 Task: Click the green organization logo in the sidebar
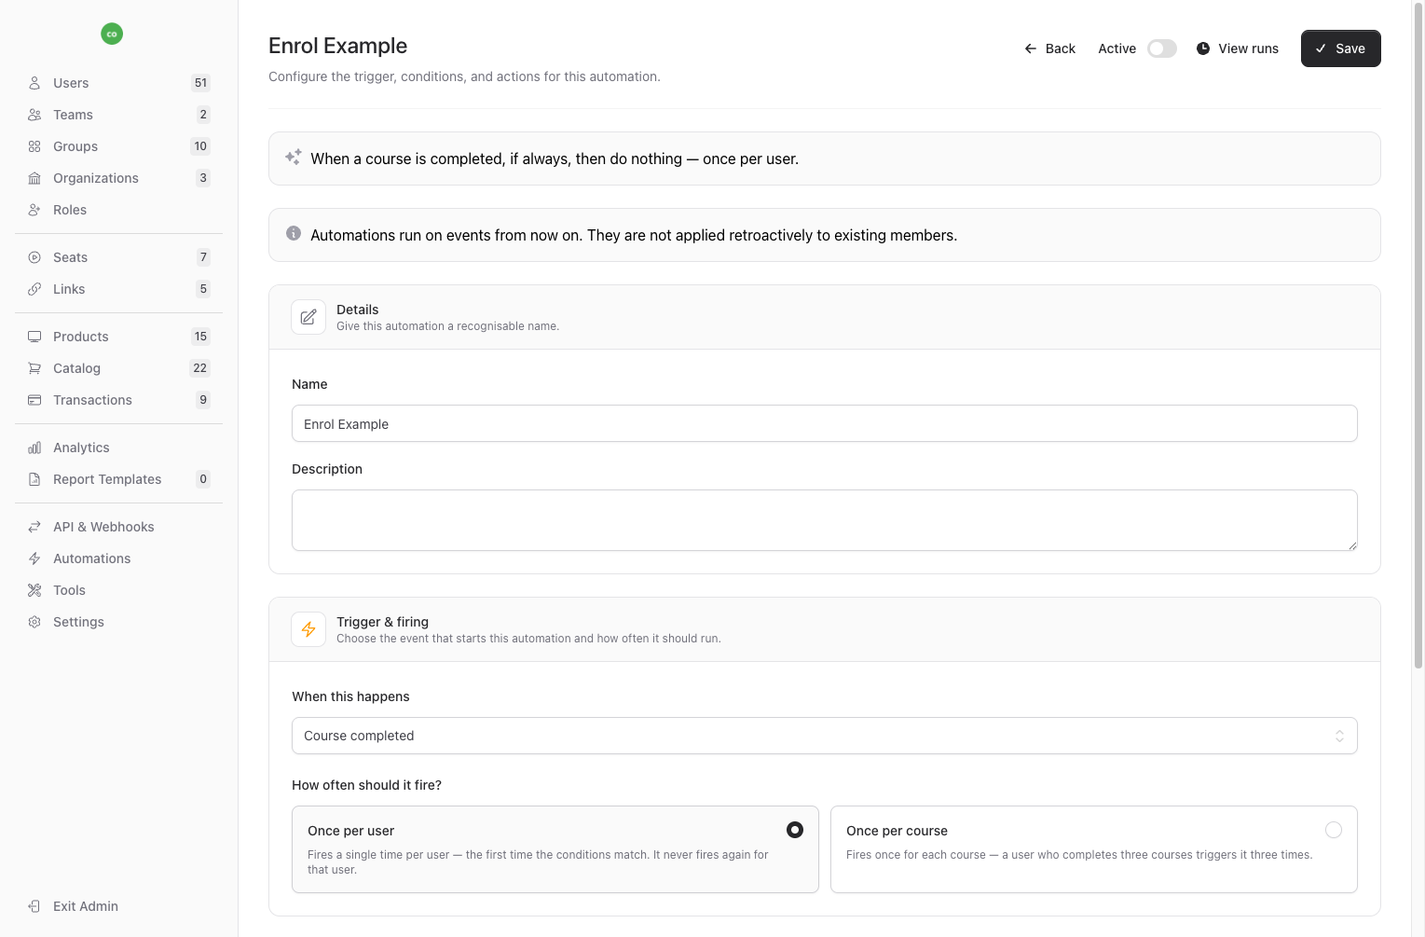(112, 34)
